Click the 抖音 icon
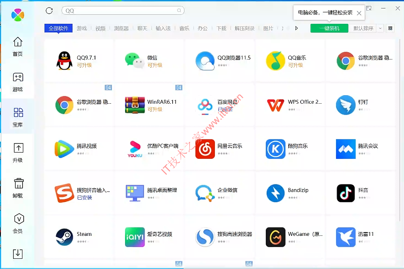404x269 pixels. [346, 193]
